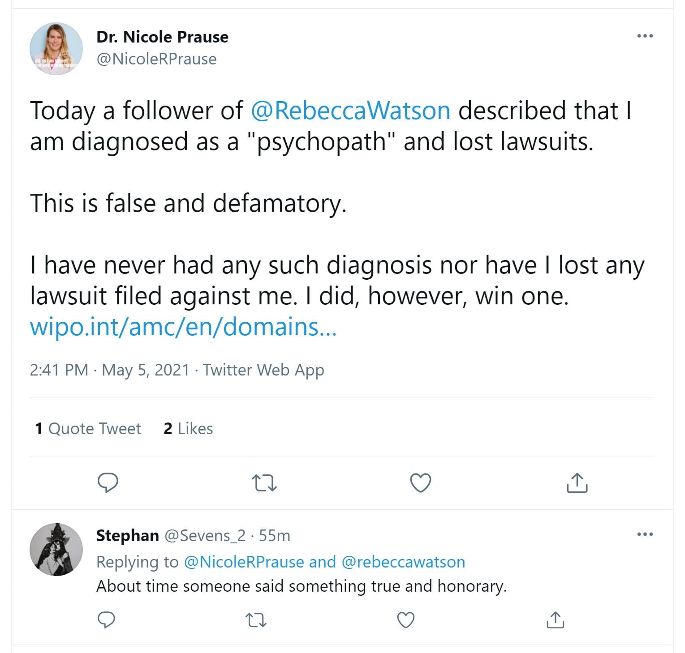
Task: Reply to Dr. Nicole Prause's main tweet
Action: pos(108,483)
